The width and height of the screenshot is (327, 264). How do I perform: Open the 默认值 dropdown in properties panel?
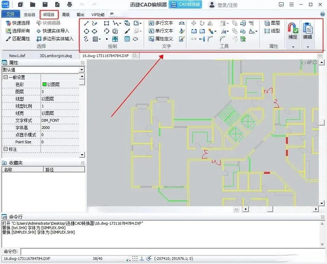(82, 70)
